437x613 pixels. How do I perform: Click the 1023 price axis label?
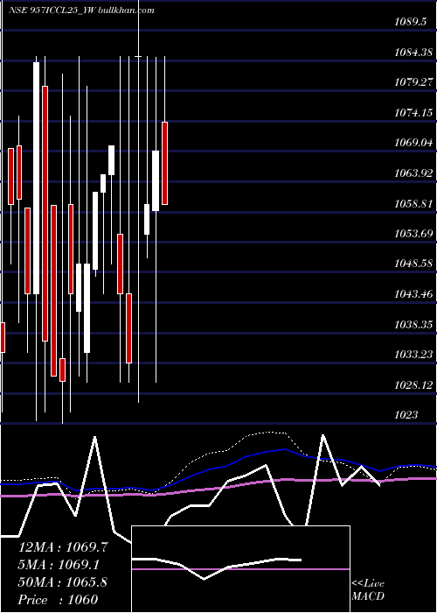(406, 414)
